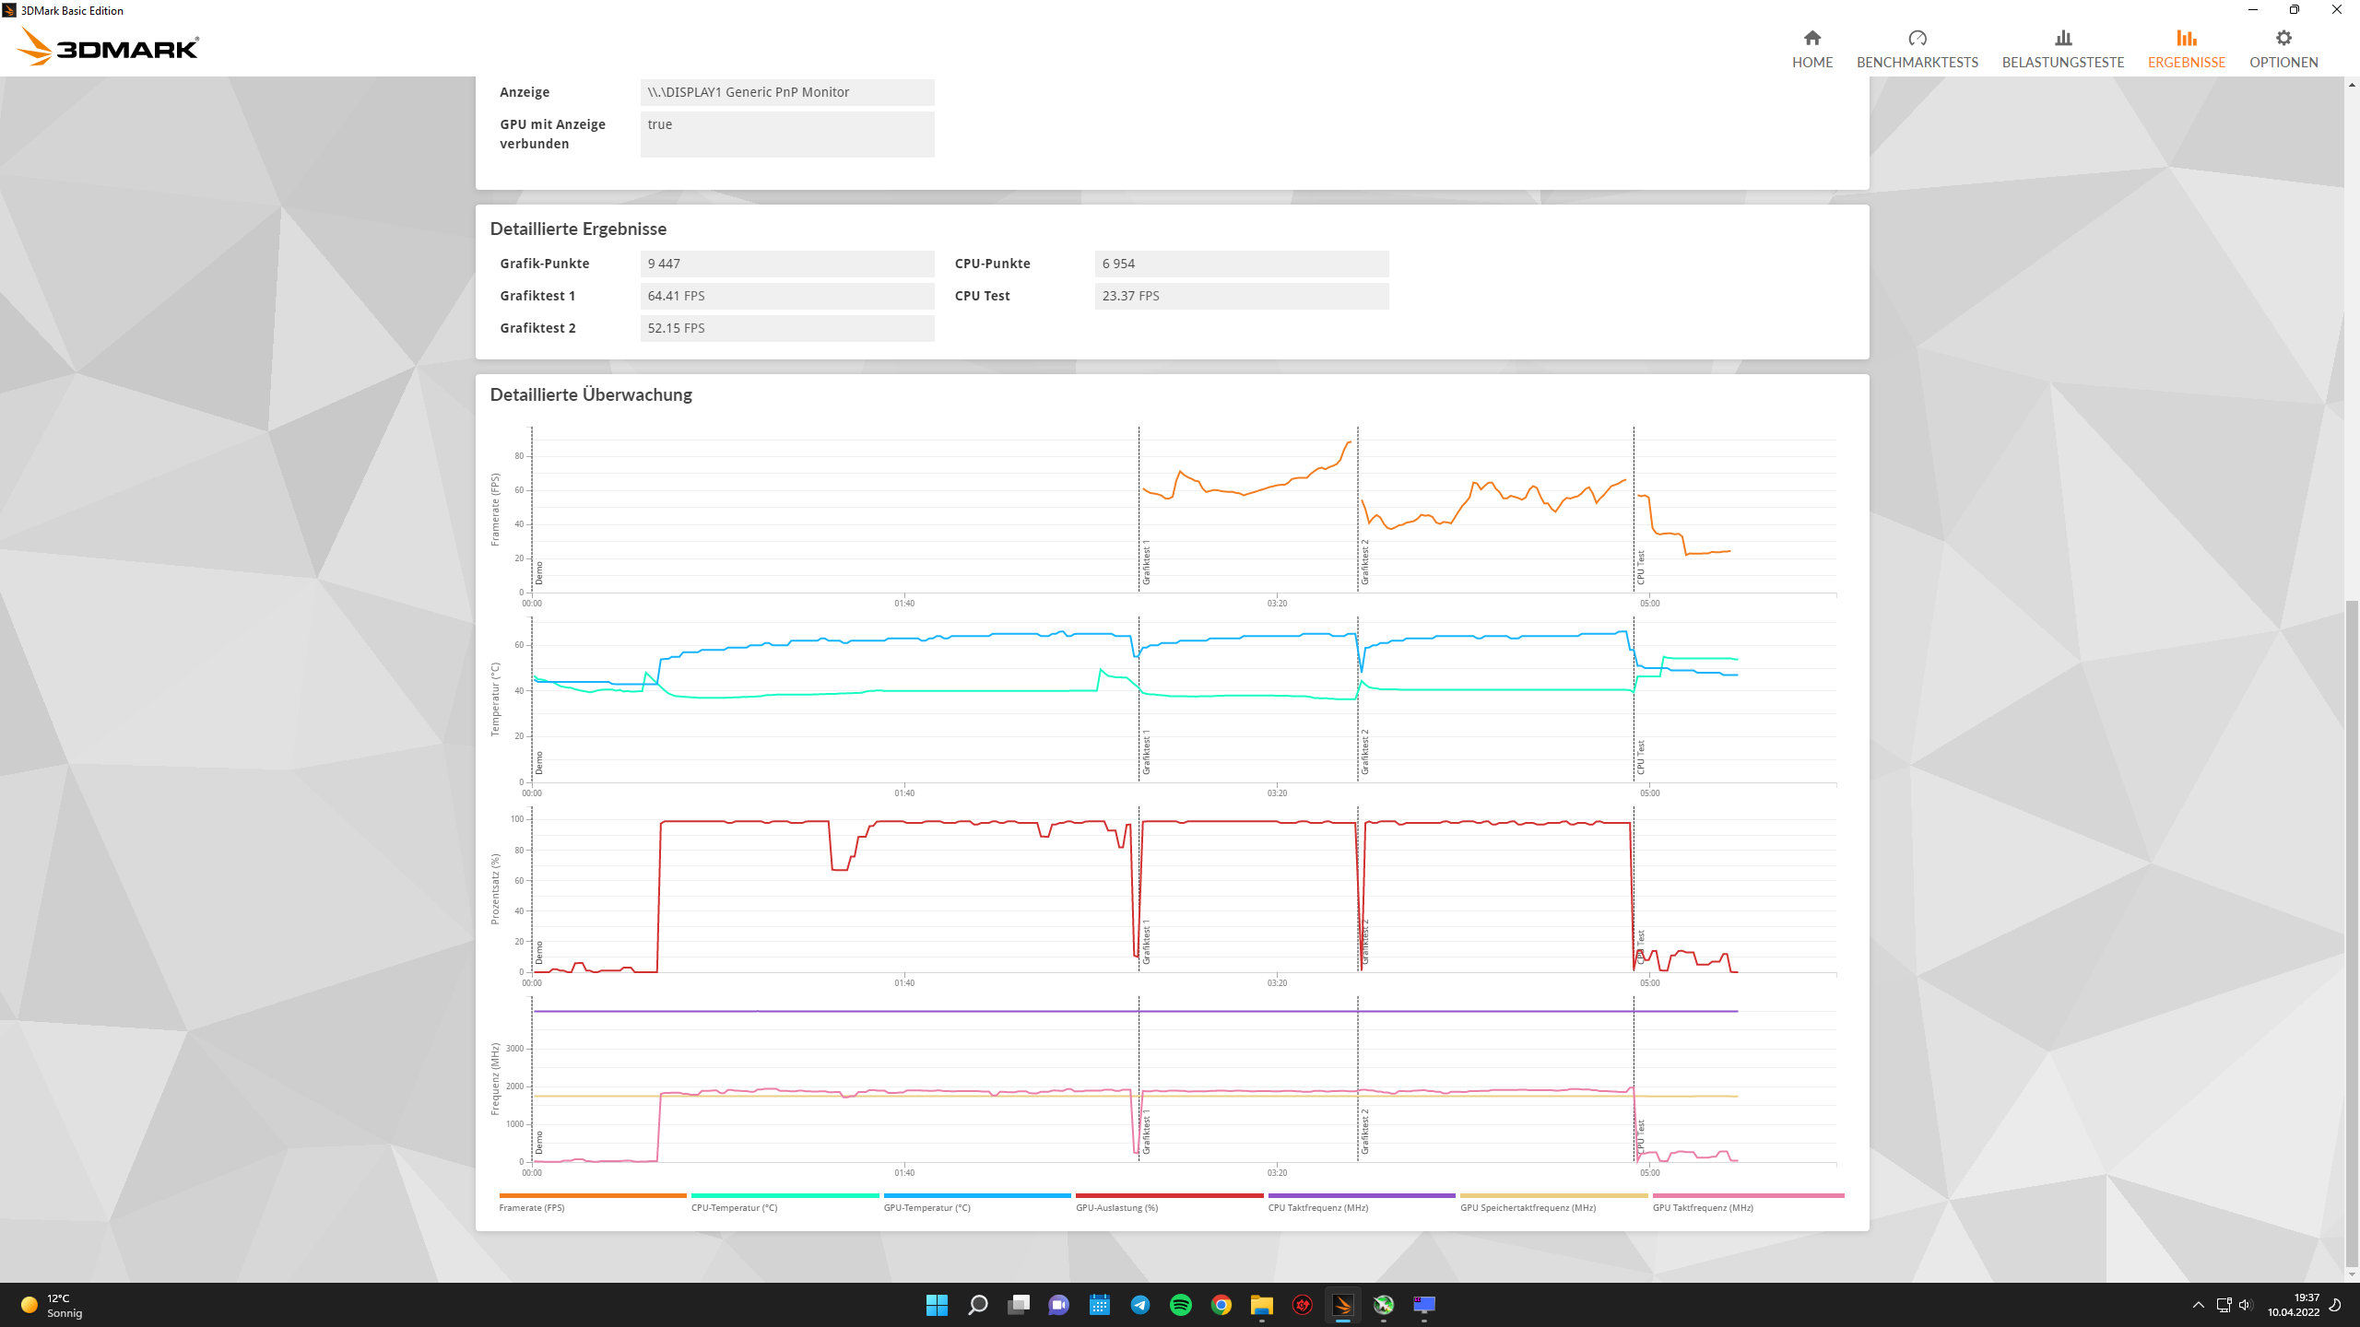Open the Benchmarktests gauge icon
Screen dimensions: 2360x1327
tap(1917, 38)
